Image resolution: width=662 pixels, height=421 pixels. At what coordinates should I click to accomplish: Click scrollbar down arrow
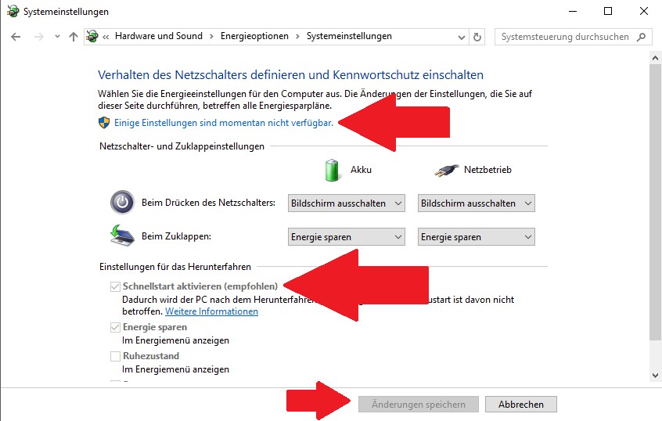(655, 376)
